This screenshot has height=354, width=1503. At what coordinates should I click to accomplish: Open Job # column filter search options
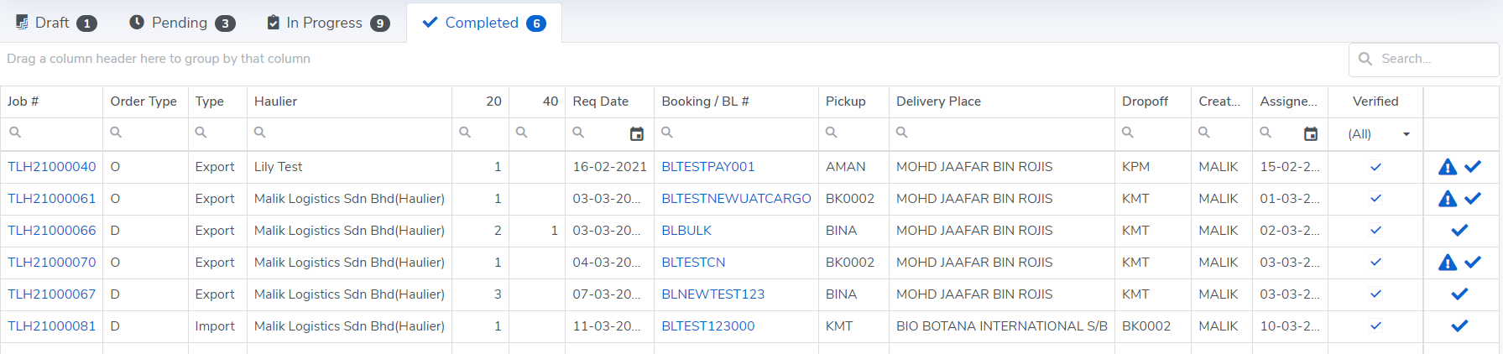(15, 133)
